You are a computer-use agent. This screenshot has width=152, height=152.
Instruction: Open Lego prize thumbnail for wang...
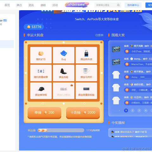[x=116, y=62]
